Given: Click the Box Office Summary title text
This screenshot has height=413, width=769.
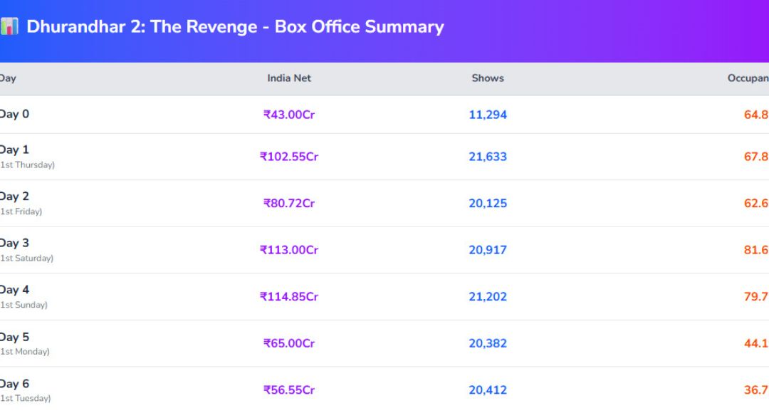Looking at the screenshot, I should click(235, 27).
